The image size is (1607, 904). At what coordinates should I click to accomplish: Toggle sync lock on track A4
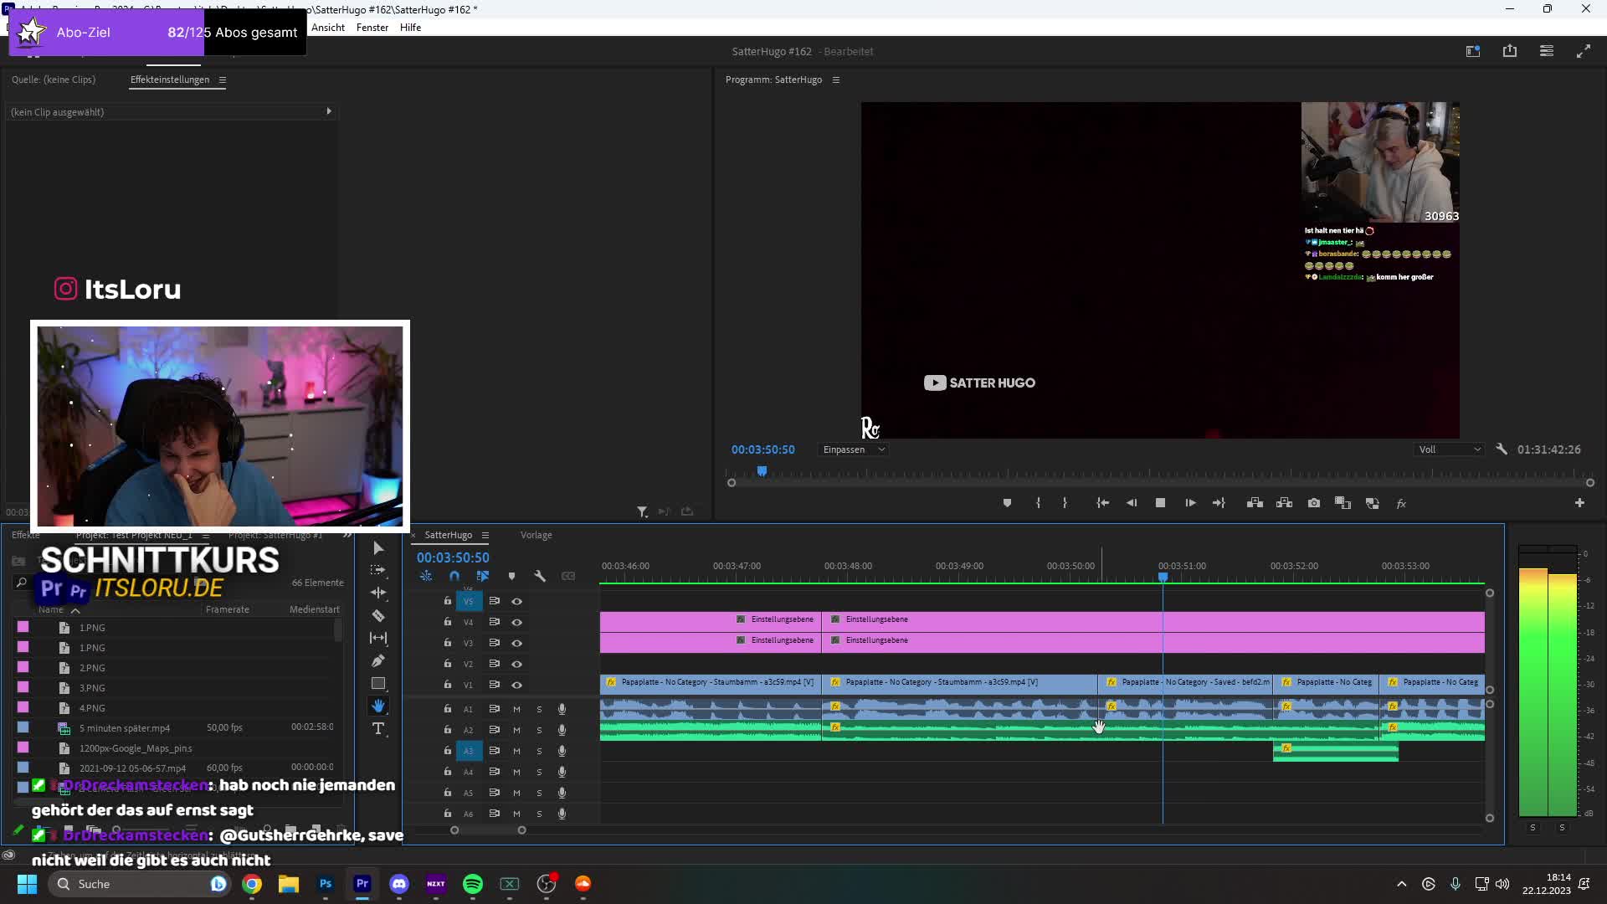click(x=494, y=772)
